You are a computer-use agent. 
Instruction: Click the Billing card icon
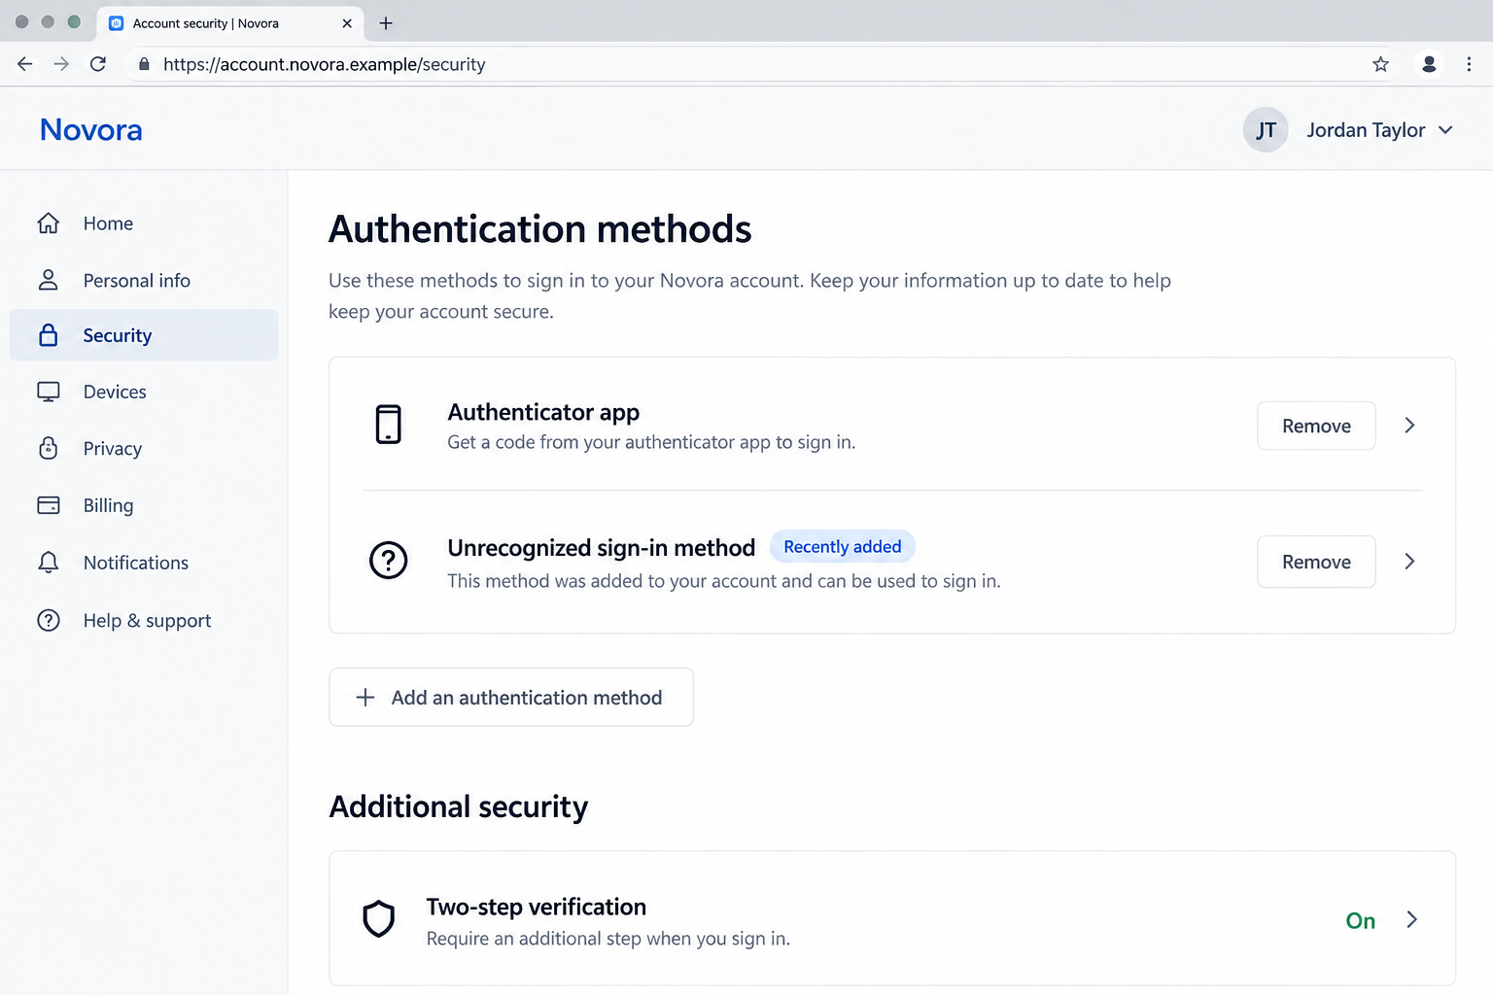[49, 505]
